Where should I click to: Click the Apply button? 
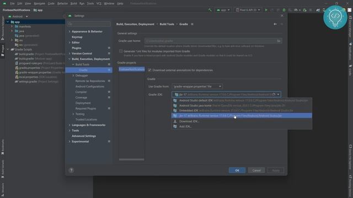tap(276, 170)
